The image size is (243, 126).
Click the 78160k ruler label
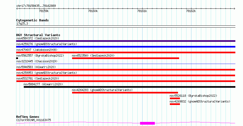click(93, 11)
